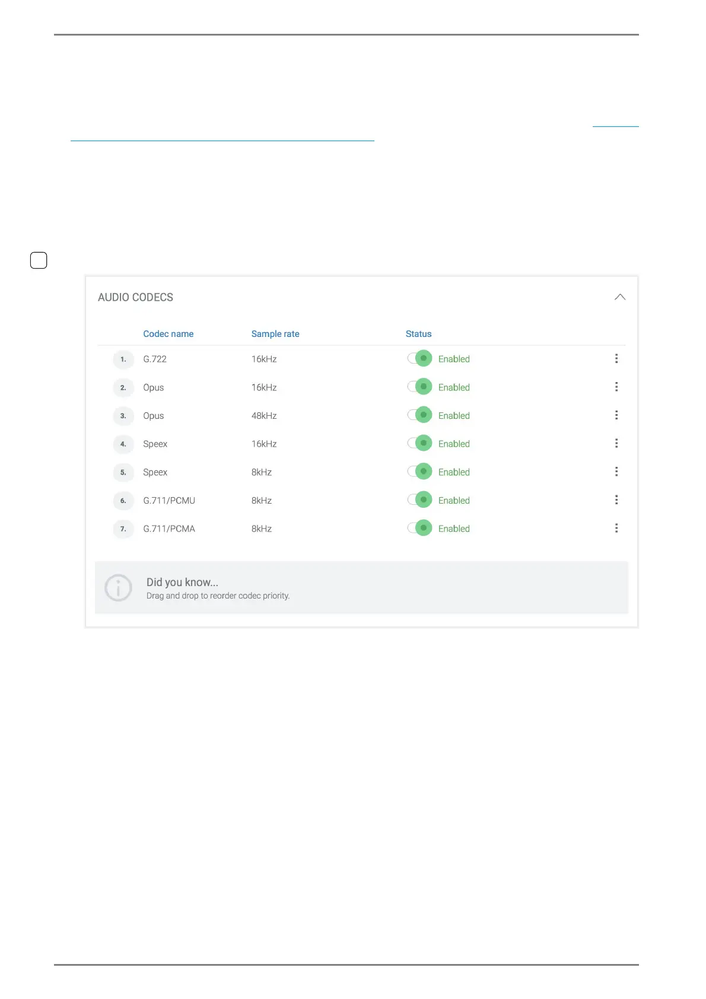This screenshot has height=999, width=706.
Task: Open options menu for Opus 16kHz row
Action: click(616, 387)
